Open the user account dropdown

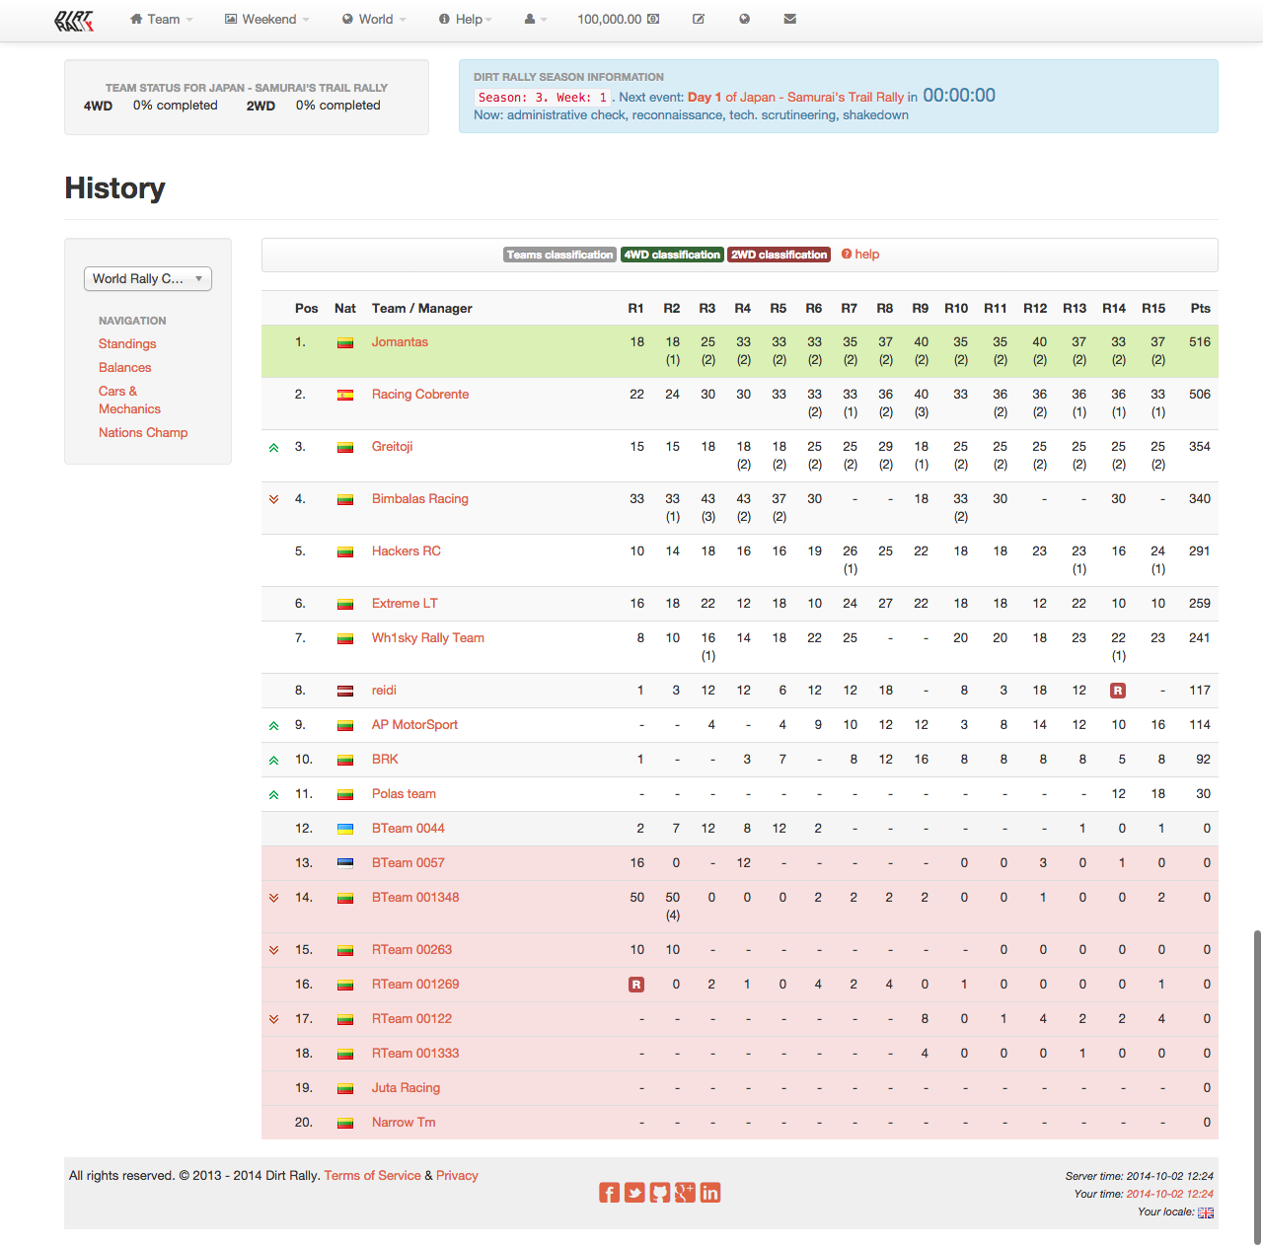point(536,19)
